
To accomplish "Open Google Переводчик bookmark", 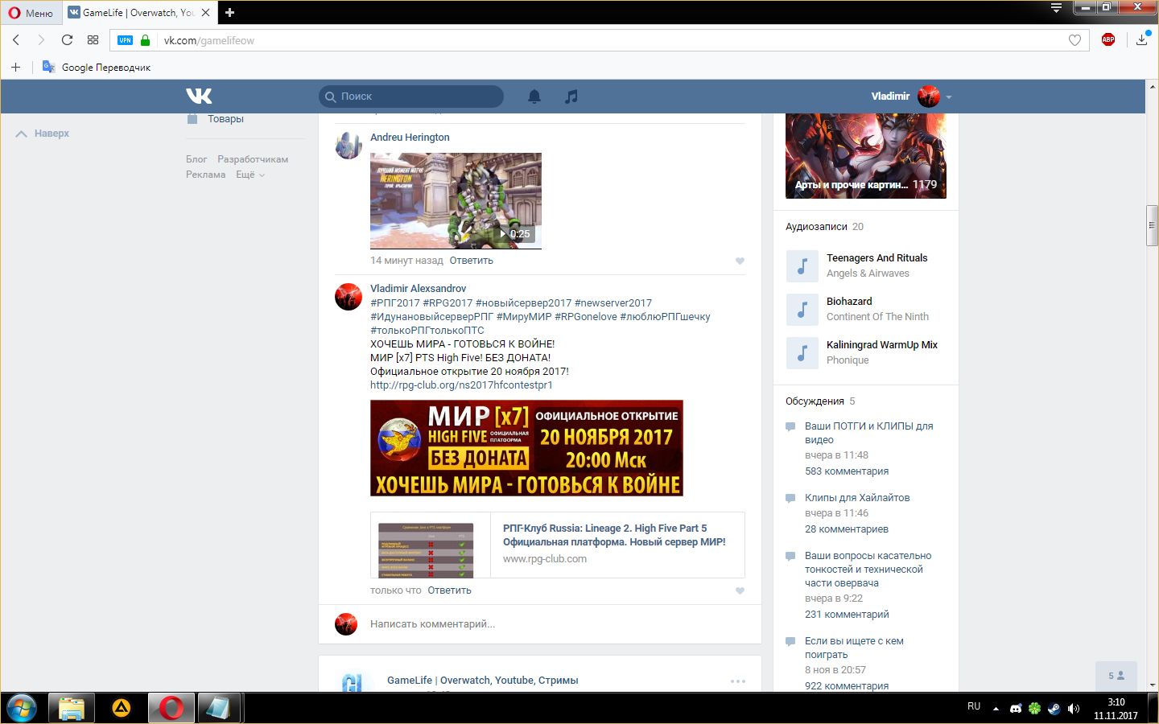I will click(97, 67).
